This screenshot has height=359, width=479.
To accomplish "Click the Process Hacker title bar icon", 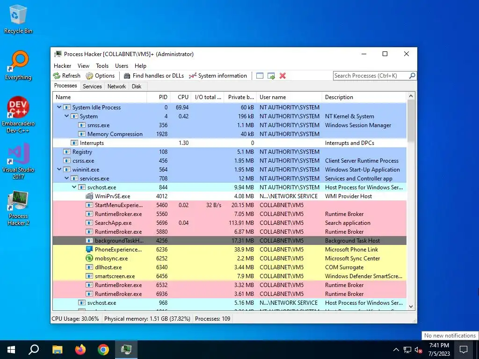I will [58, 54].
